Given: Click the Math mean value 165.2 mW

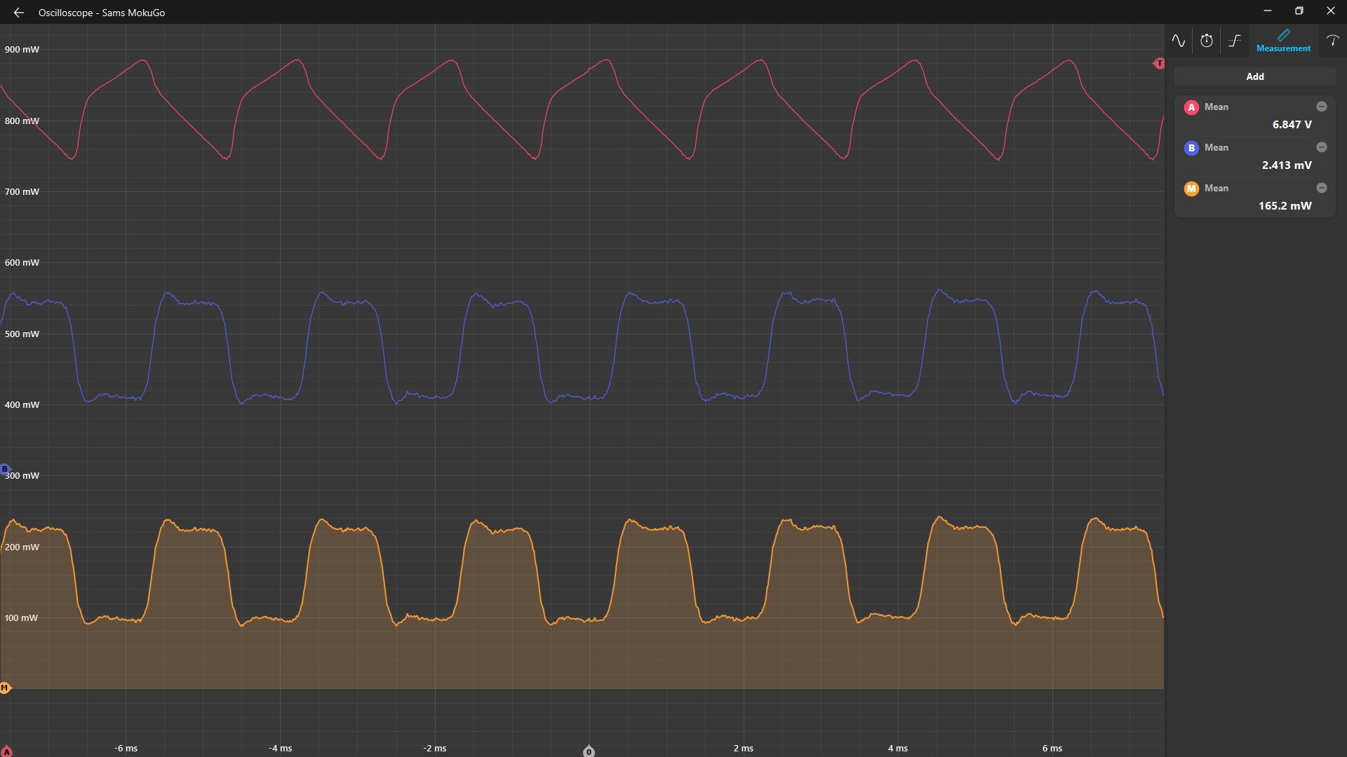Looking at the screenshot, I should [1285, 206].
